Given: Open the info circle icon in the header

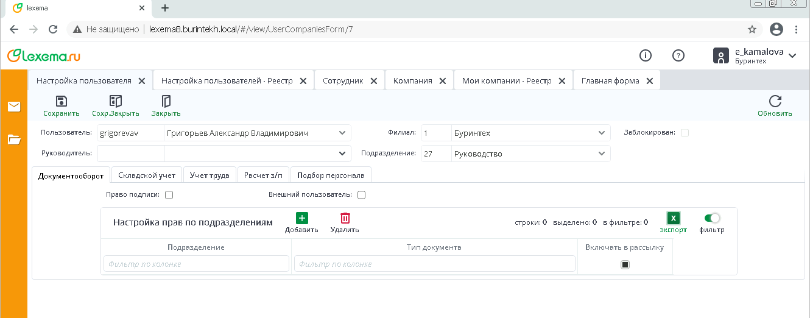Looking at the screenshot, I should (x=646, y=55).
